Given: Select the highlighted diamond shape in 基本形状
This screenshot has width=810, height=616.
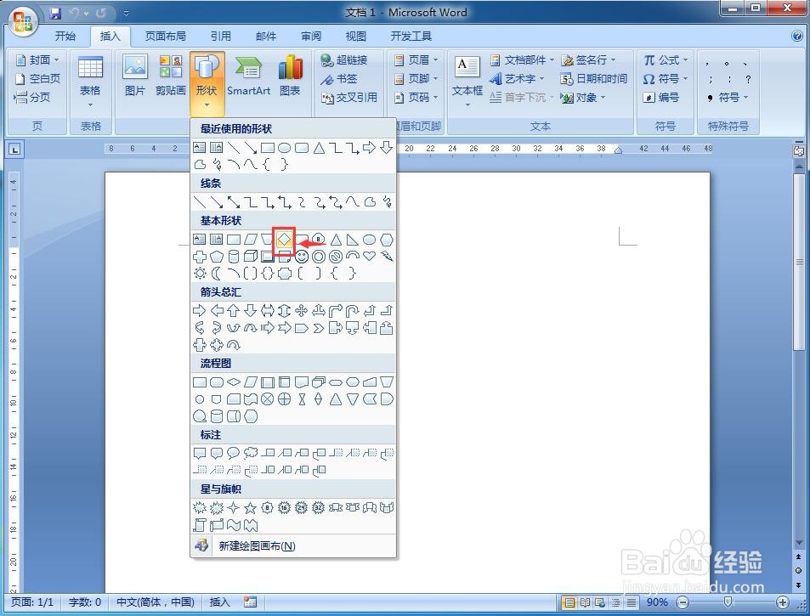Looking at the screenshot, I should point(283,239).
